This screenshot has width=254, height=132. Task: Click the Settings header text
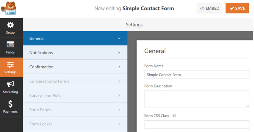(134, 25)
